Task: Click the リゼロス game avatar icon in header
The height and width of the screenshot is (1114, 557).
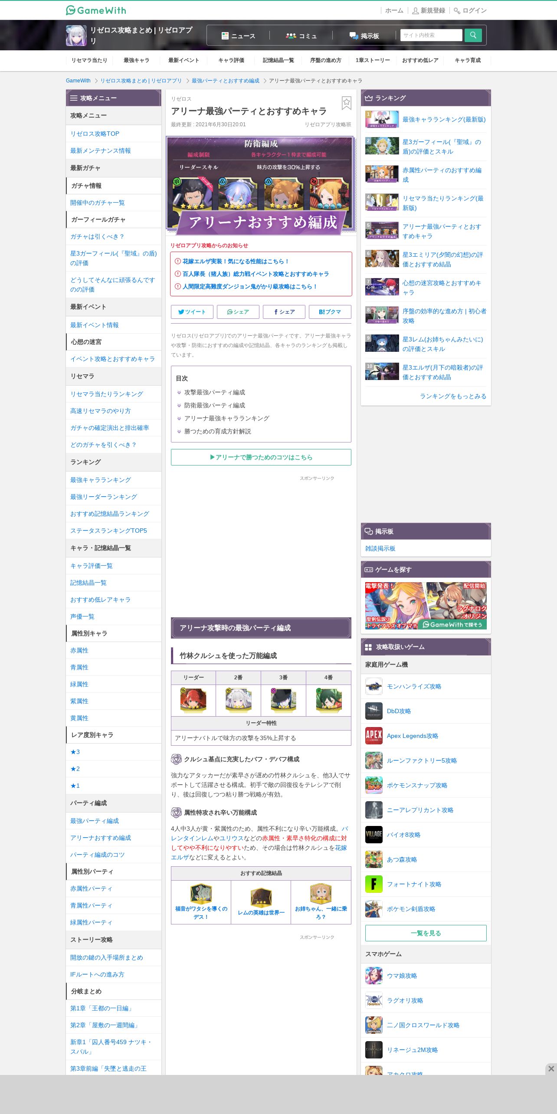Action: click(x=76, y=35)
